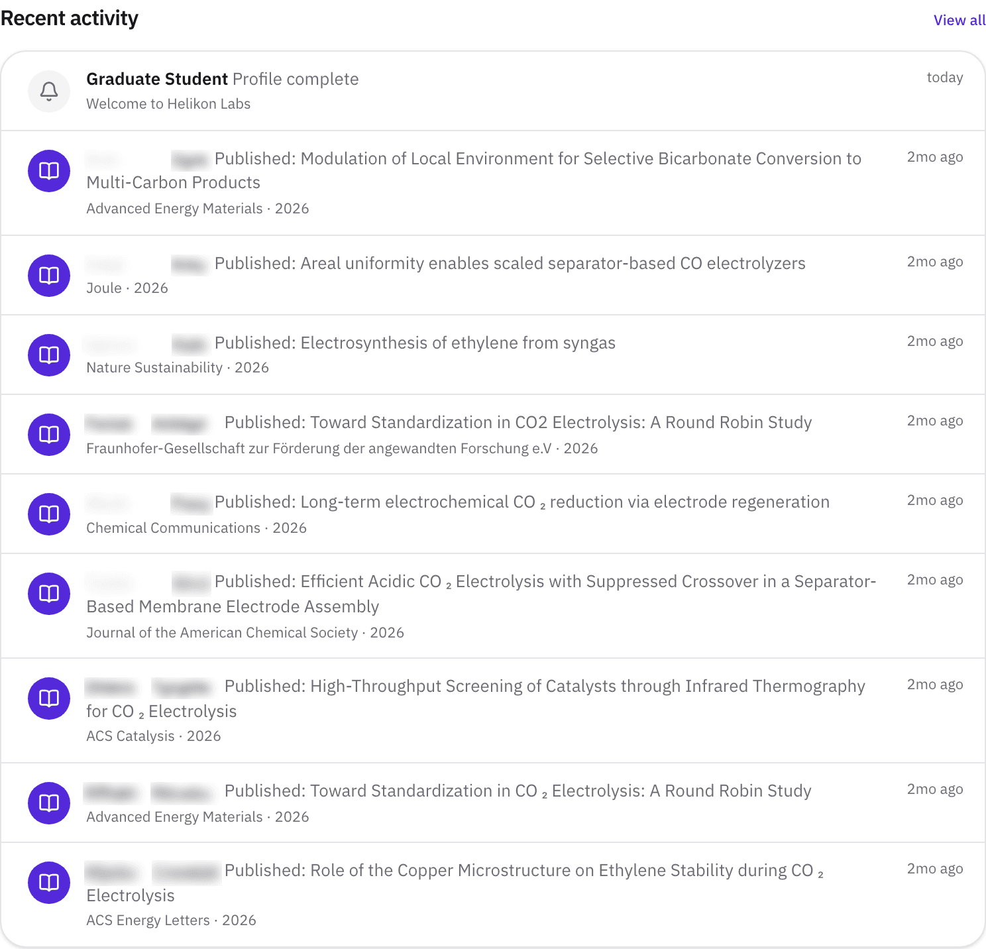The width and height of the screenshot is (986, 949).
Task: Click the book icon beside Long-term electrochemical CO2 reduction
Action: tap(49, 514)
